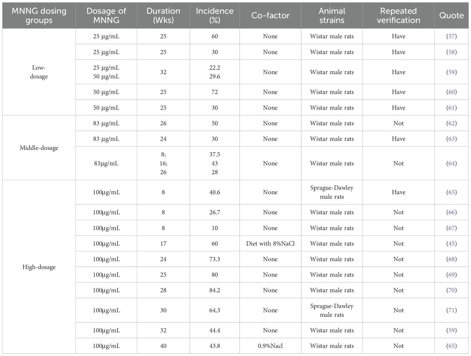Select the '0.9%Nacl' co-factor cell
Viewport: 471px width, 356px height.
pos(270,346)
